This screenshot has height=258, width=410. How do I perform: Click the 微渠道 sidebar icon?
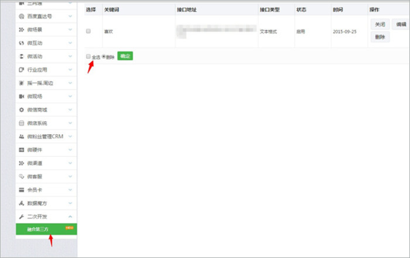click(x=21, y=164)
